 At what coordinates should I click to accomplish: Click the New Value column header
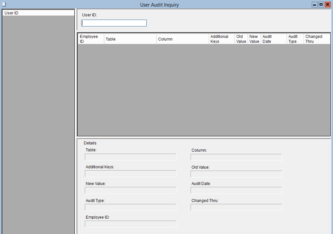(x=254, y=39)
